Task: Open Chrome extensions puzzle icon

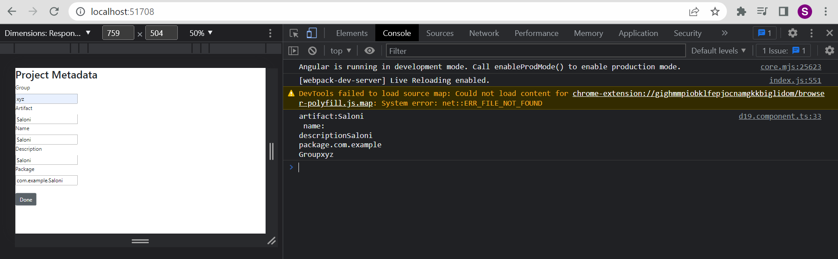Action: [x=741, y=11]
